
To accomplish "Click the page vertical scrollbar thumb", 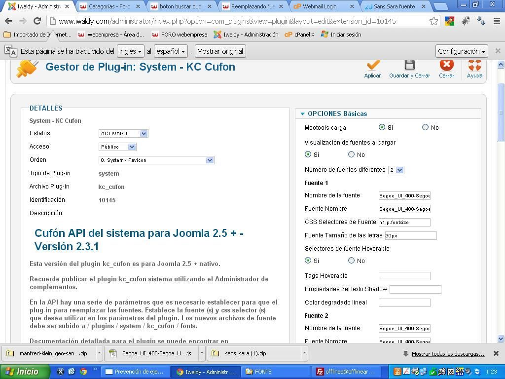I will pos(501,113).
